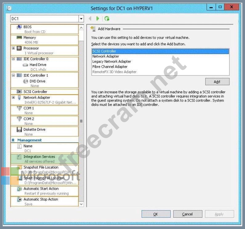Click the Automatic Start Action icon

pos(19,189)
